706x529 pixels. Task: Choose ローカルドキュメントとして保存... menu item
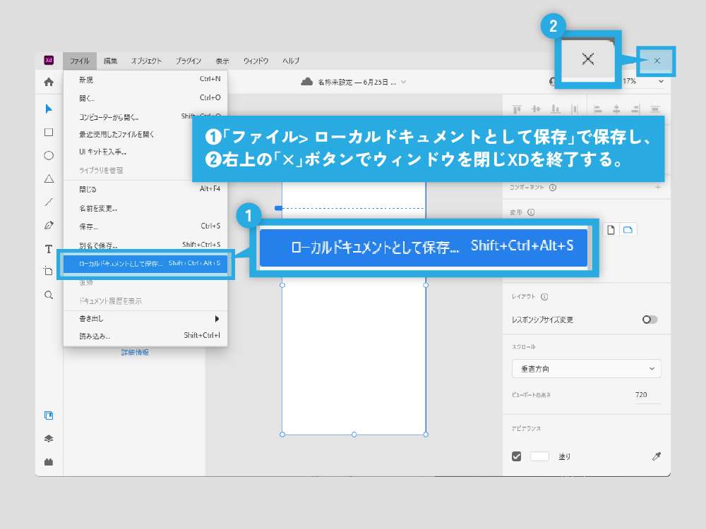145,264
